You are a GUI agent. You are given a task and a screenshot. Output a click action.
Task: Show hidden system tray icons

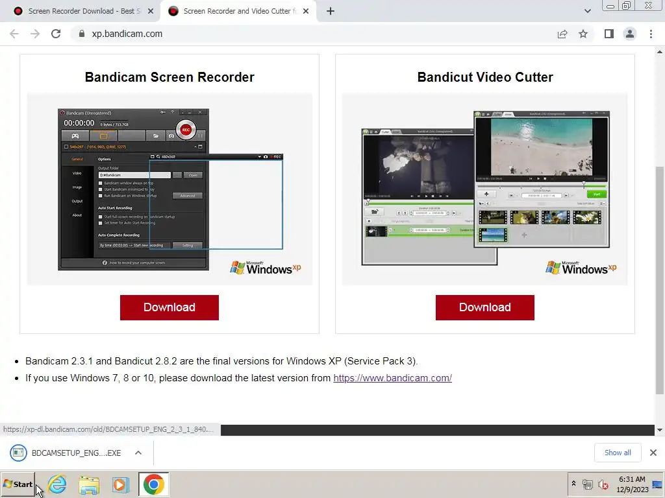573,484
